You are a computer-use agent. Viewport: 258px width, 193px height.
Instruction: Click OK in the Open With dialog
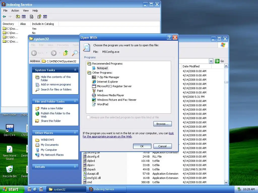click(142, 146)
